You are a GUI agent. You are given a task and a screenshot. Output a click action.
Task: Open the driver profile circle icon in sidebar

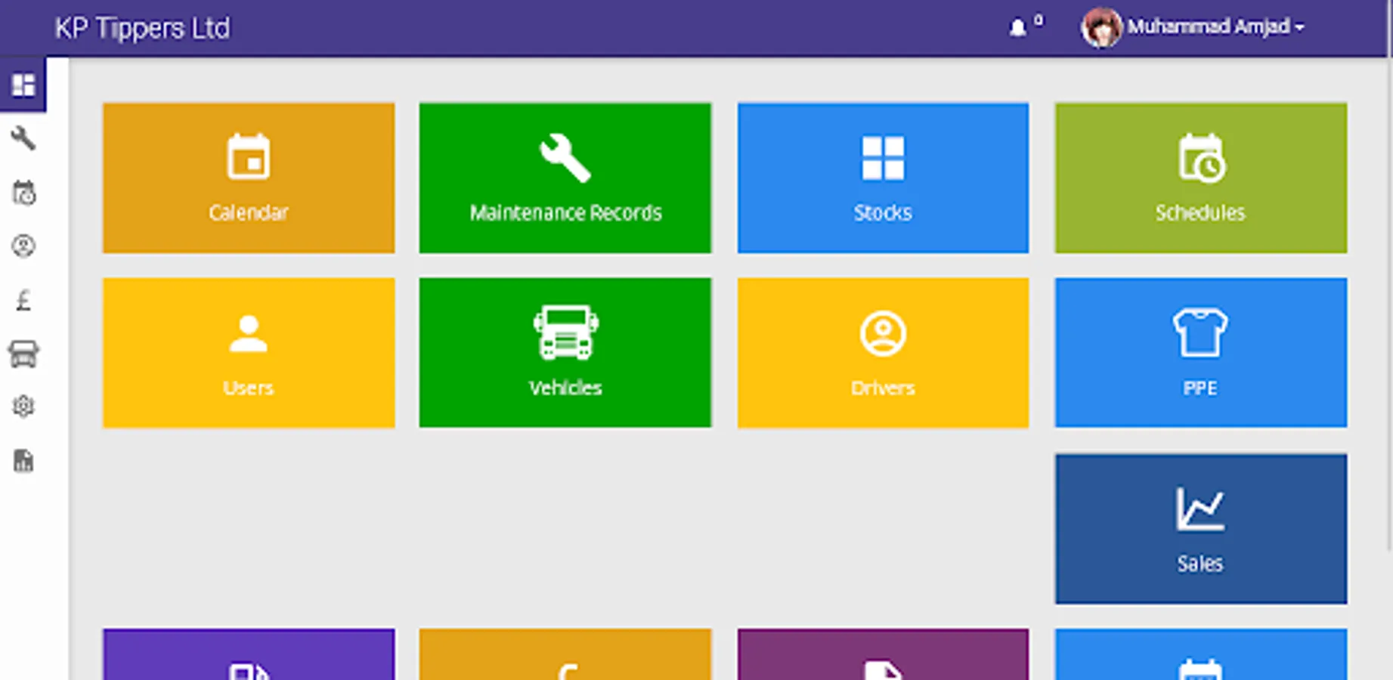tap(23, 246)
